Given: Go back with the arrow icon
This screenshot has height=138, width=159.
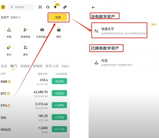Looking at the screenshot, I should click(93, 7).
